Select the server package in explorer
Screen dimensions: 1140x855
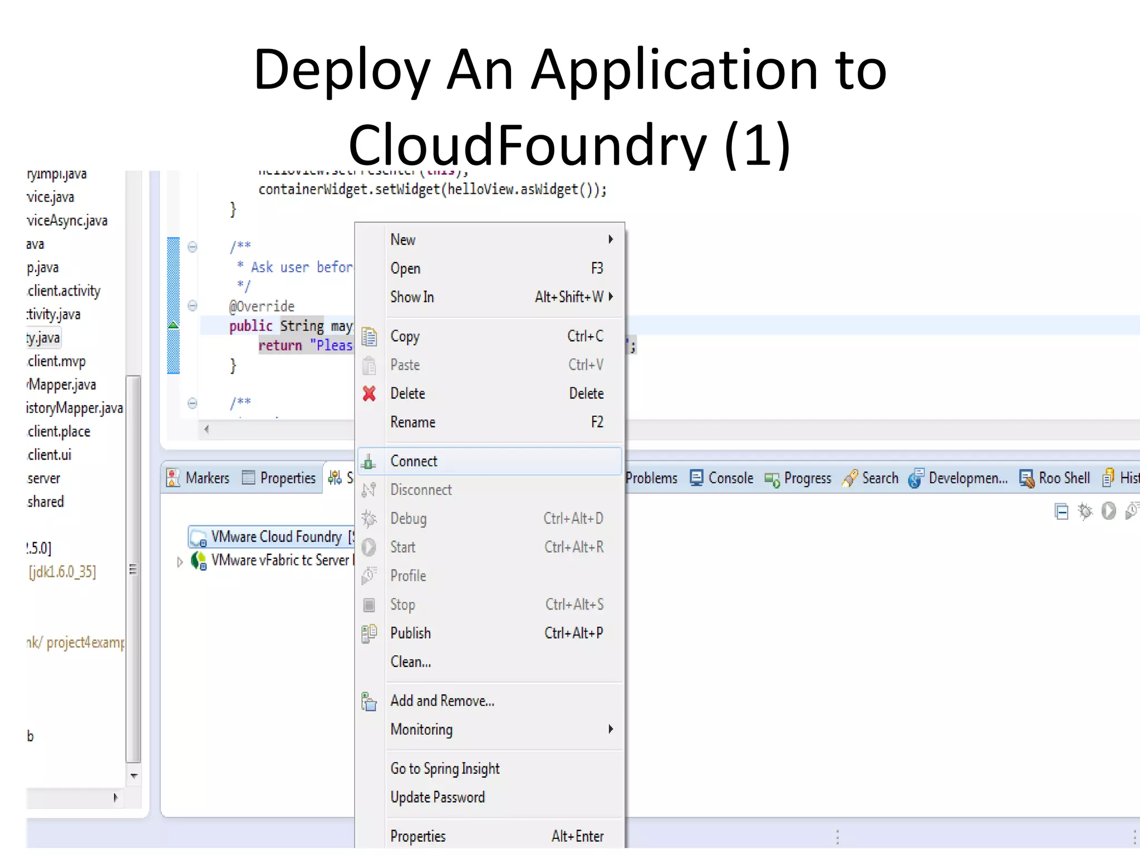tap(44, 478)
